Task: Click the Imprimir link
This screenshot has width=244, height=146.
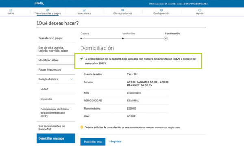Action: pyautogui.click(x=115, y=142)
